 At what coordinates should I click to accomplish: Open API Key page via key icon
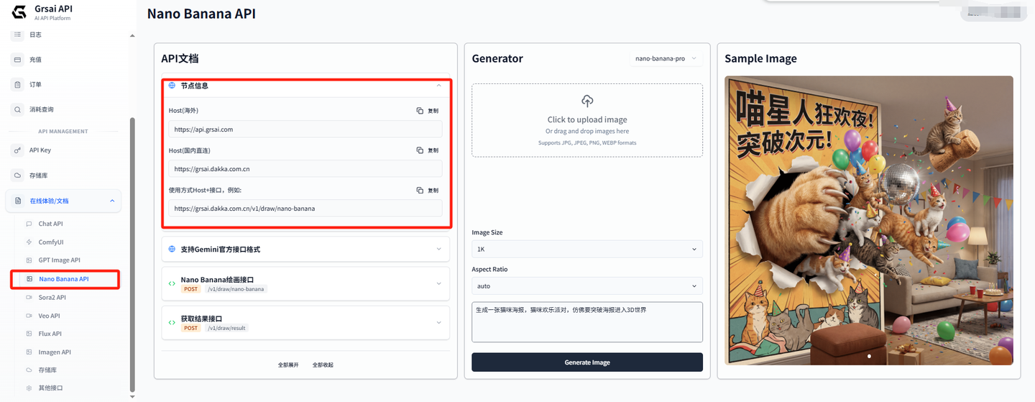pos(18,150)
